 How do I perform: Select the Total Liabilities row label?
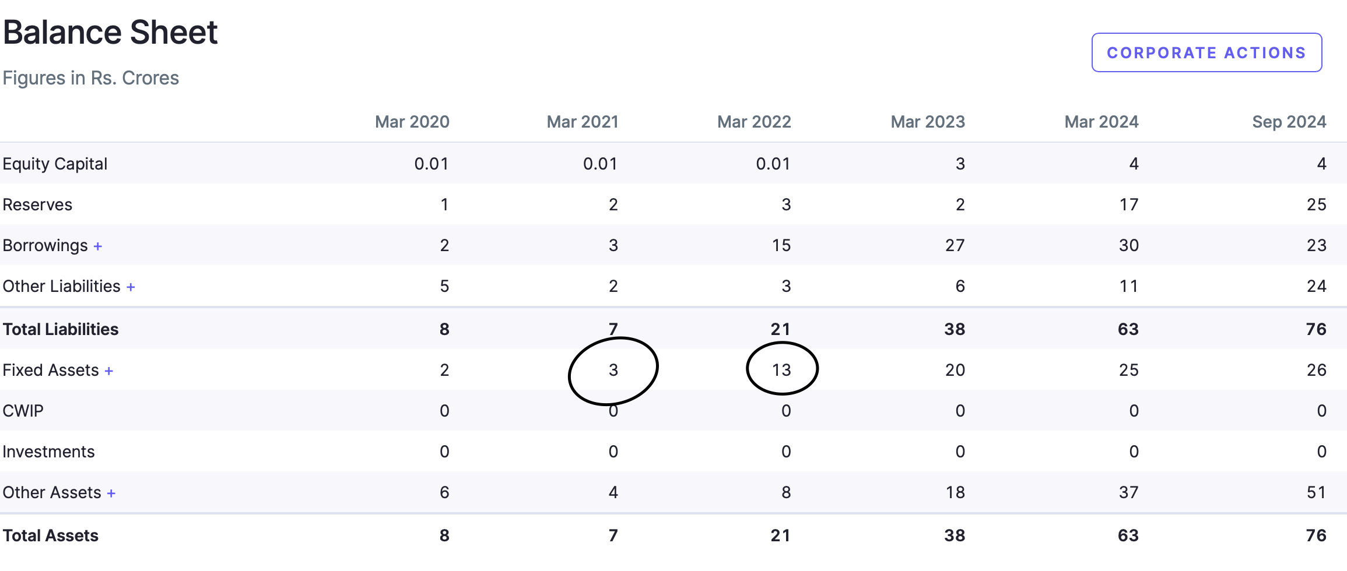[x=61, y=329]
